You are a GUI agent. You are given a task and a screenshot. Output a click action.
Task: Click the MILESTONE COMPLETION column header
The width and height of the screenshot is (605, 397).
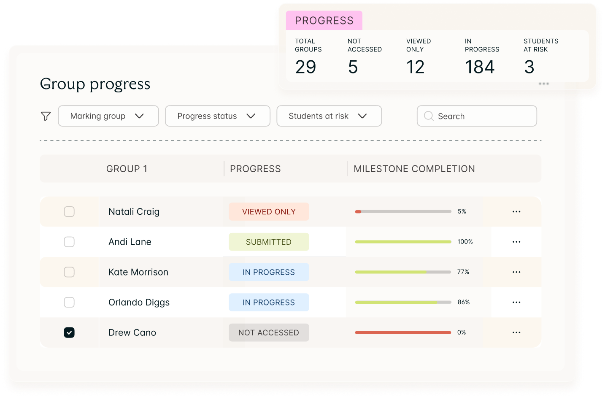click(x=414, y=169)
